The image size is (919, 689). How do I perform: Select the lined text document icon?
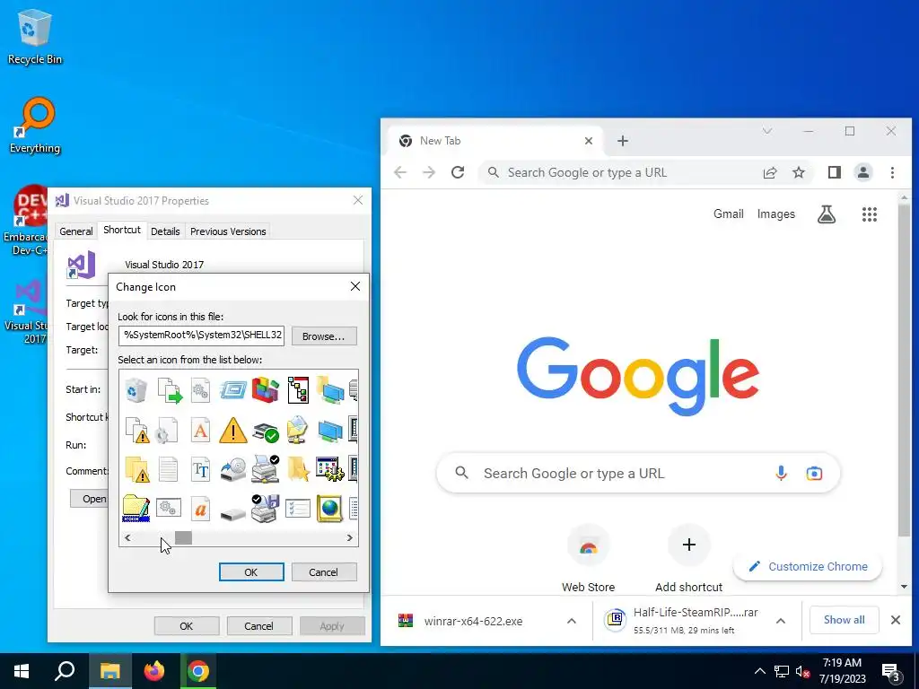pyautogui.click(x=168, y=469)
